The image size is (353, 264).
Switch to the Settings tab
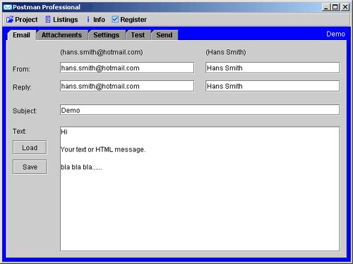(107, 35)
